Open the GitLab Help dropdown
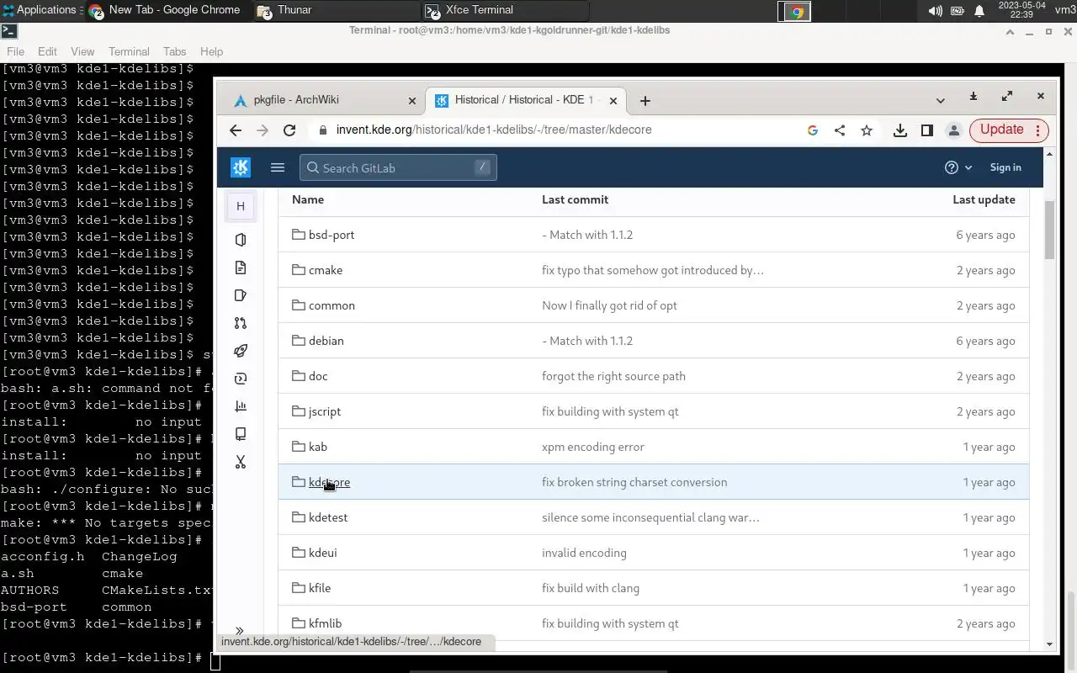The height and width of the screenshot is (673, 1077). tap(958, 167)
